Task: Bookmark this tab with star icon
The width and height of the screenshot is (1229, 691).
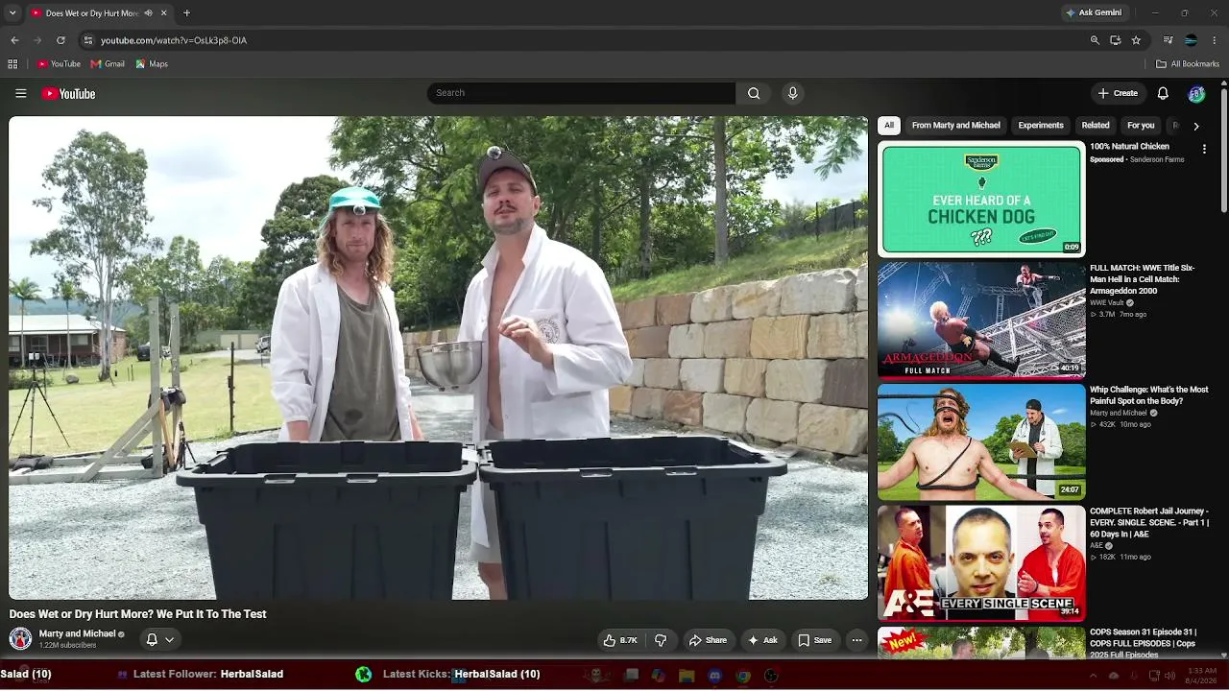Action: tap(1136, 40)
